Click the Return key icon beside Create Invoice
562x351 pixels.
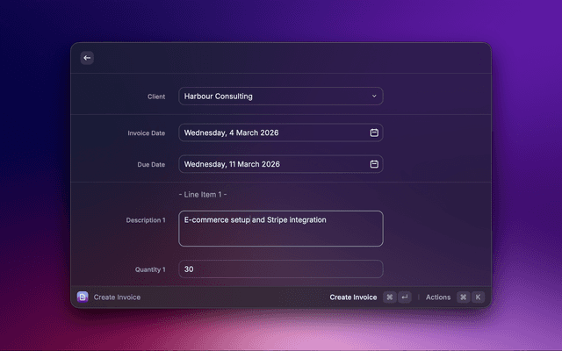coord(404,297)
